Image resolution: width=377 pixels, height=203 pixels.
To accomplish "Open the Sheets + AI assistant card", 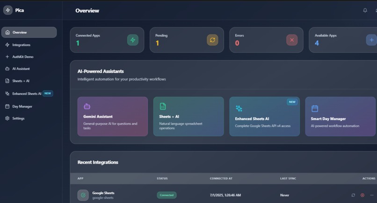I will point(188,116).
